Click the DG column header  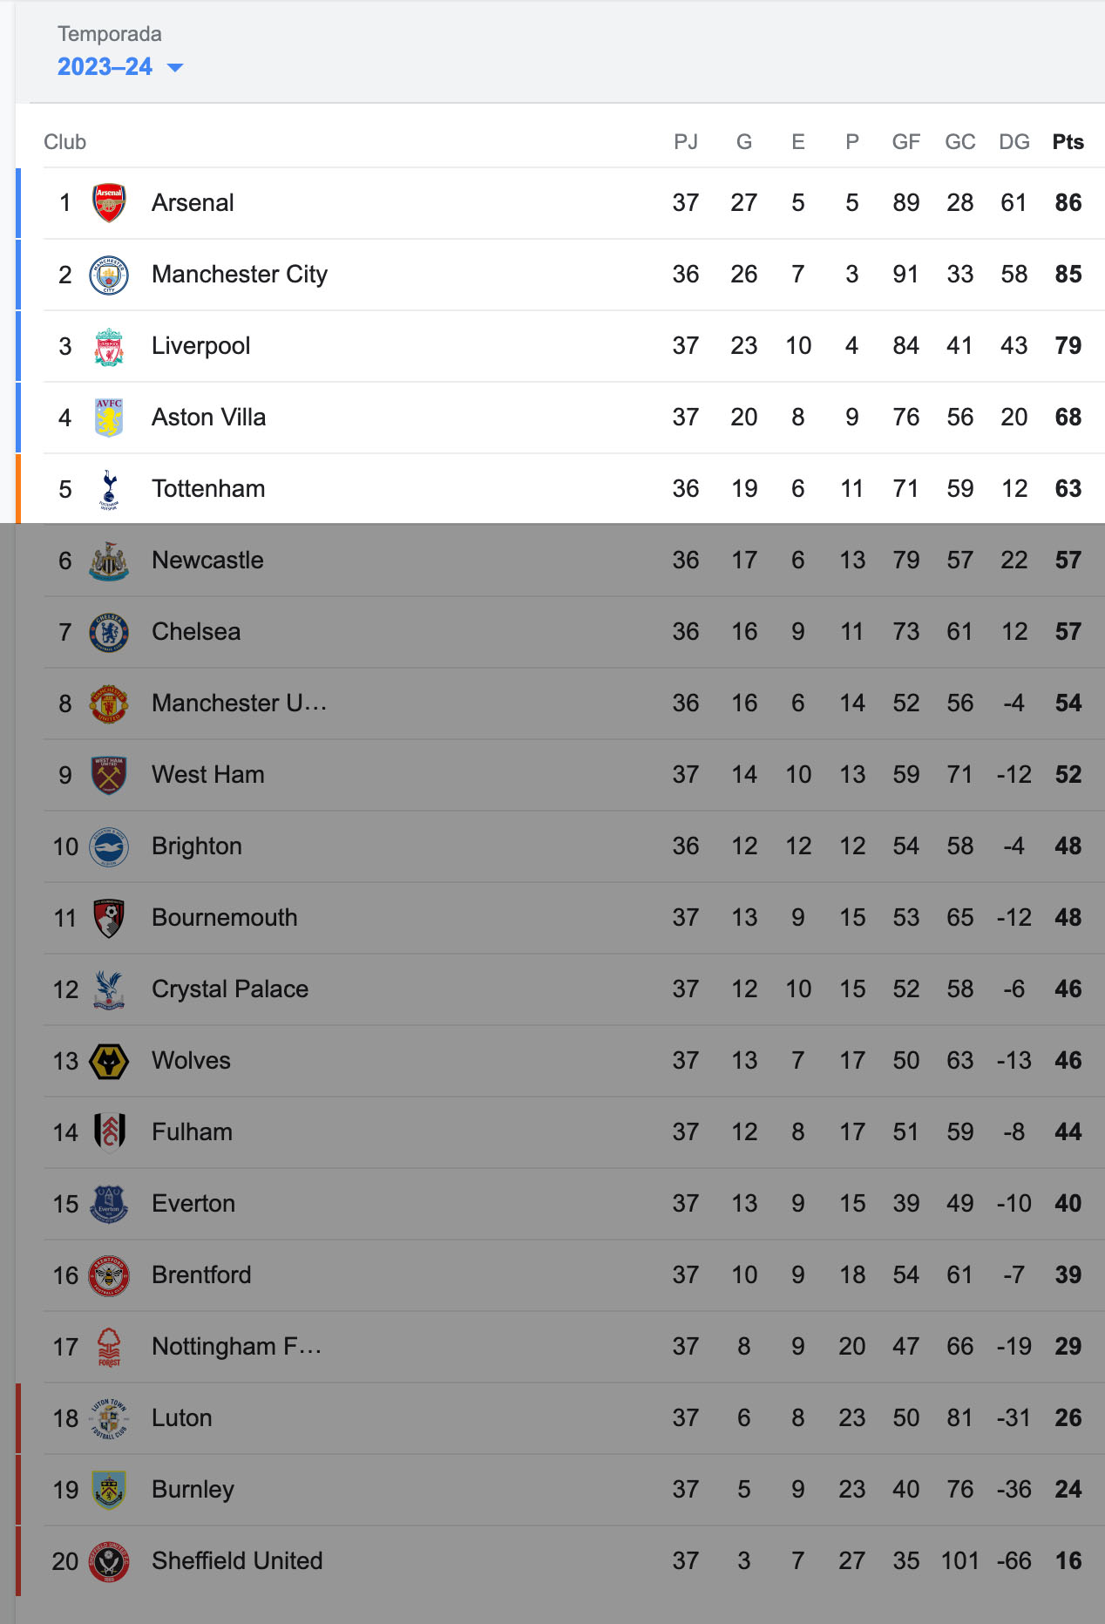[1014, 142]
